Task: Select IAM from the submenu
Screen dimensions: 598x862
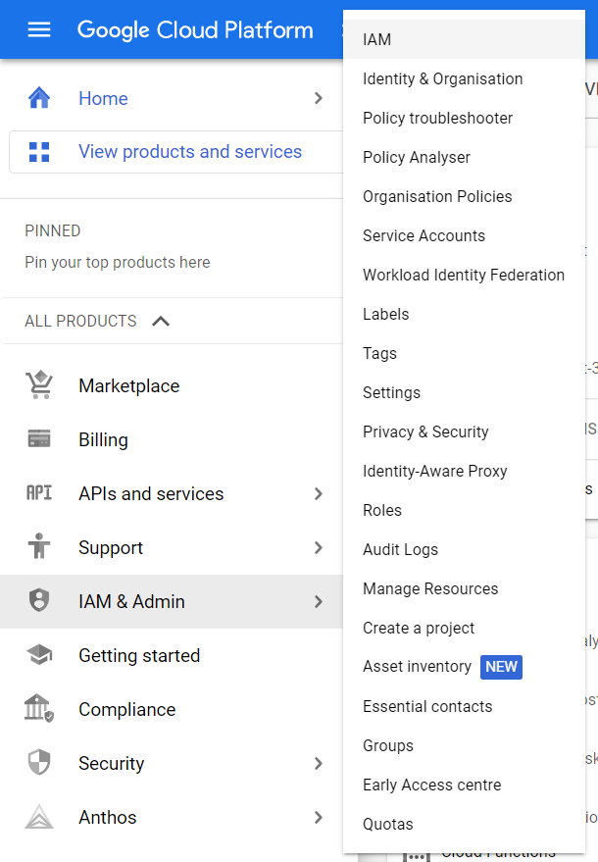Action: 376,39
